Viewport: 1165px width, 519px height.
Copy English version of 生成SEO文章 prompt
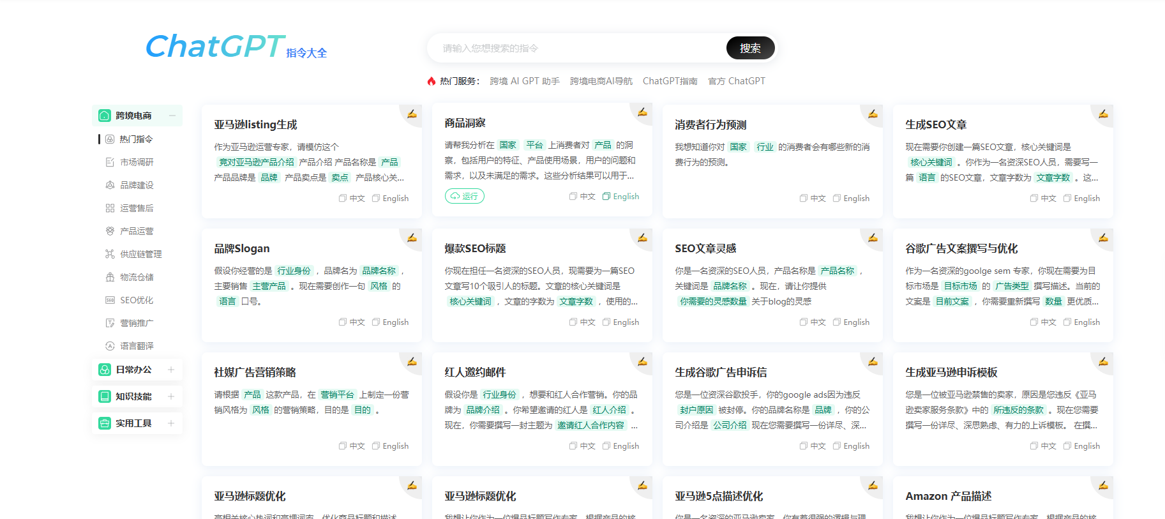[x=1081, y=199]
